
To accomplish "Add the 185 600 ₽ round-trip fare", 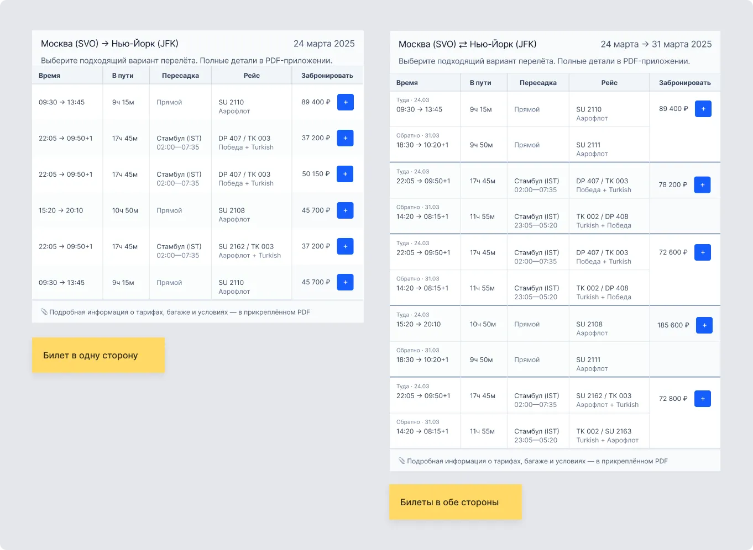I will coord(704,325).
